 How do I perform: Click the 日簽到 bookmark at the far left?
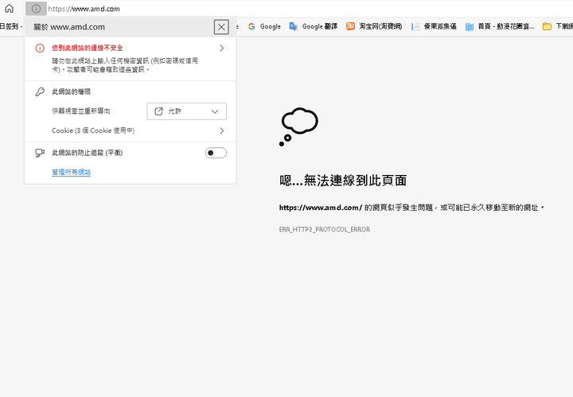pyautogui.click(x=10, y=26)
